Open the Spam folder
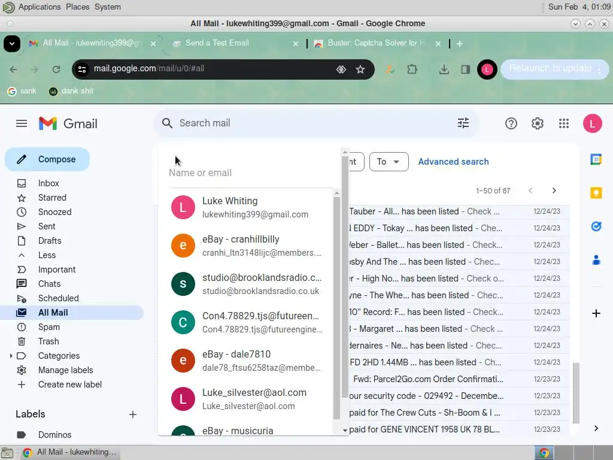Viewport: 613px width, 460px height. click(x=49, y=327)
